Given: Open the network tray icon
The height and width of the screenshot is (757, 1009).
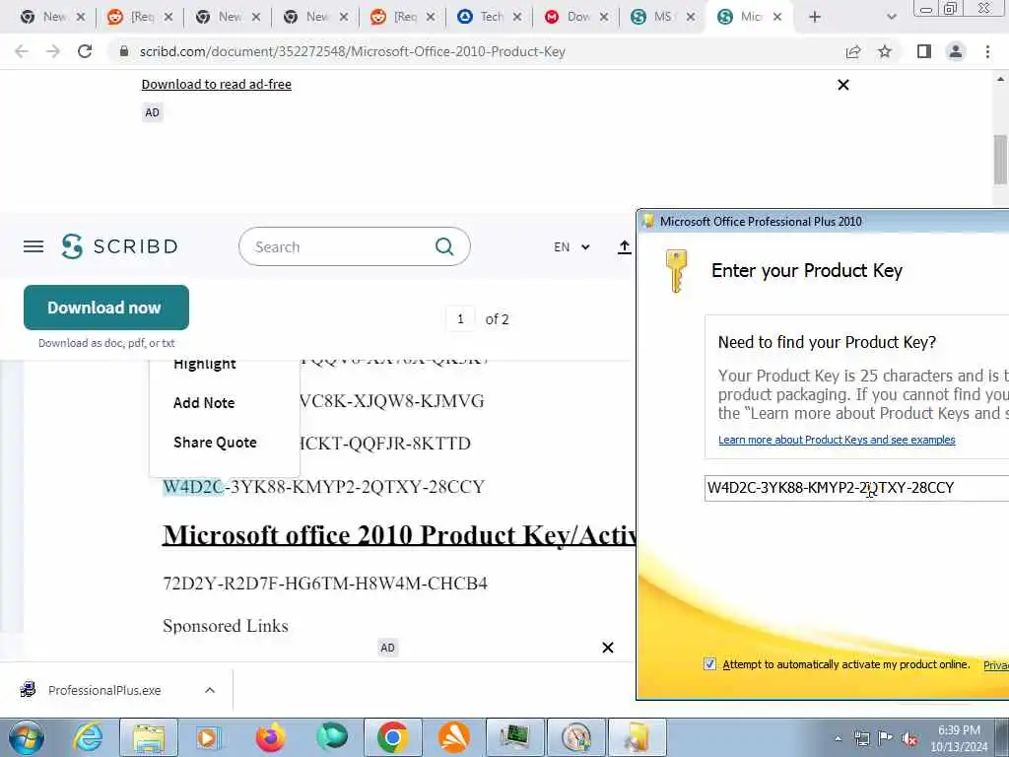Looking at the screenshot, I should point(861,739).
